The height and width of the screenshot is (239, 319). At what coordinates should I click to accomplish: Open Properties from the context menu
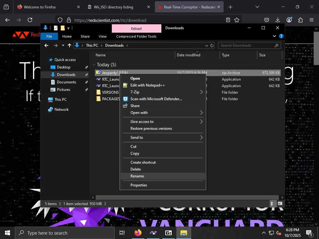[x=163, y=185]
